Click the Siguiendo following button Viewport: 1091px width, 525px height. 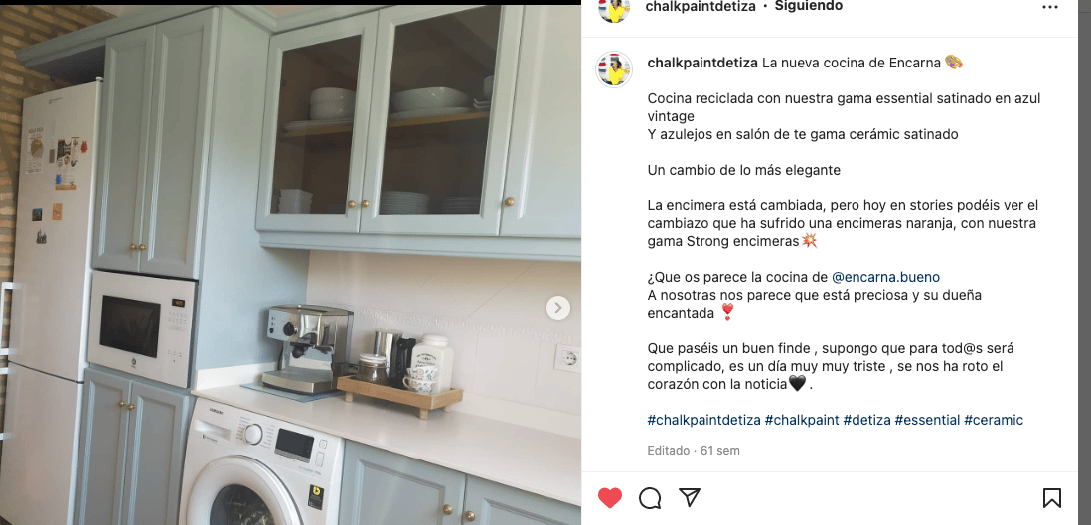click(x=809, y=6)
